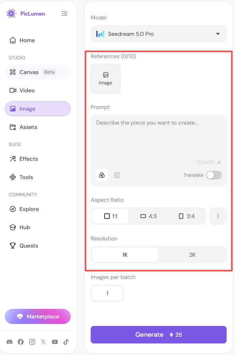Open the Assets page
The height and width of the screenshot is (355, 235).
38,127
